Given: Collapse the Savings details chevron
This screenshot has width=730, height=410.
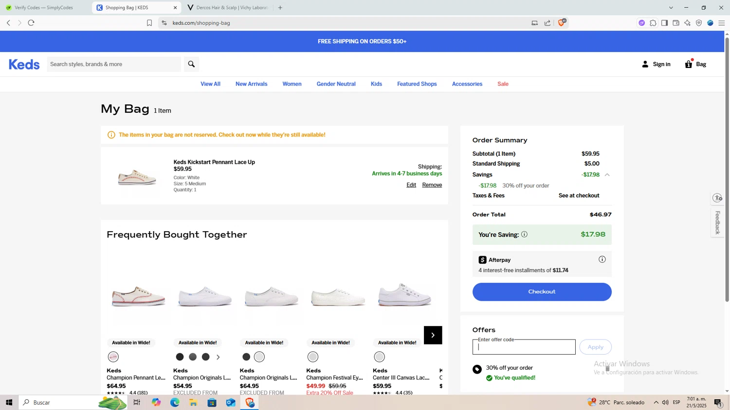Looking at the screenshot, I should pos(607,175).
